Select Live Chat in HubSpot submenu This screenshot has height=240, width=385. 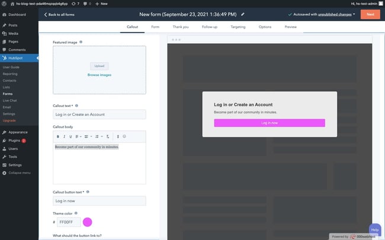(x=10, y=100)
